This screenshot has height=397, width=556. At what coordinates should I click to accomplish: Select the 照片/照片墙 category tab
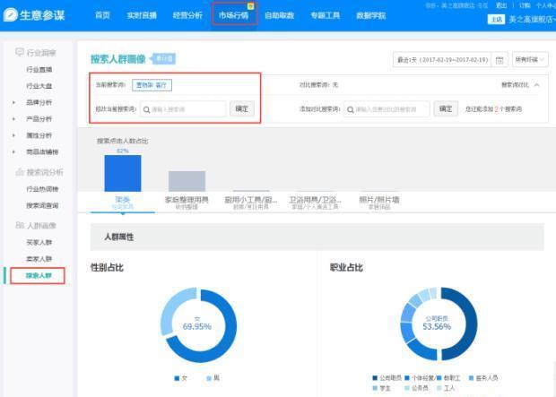[379, 203]
